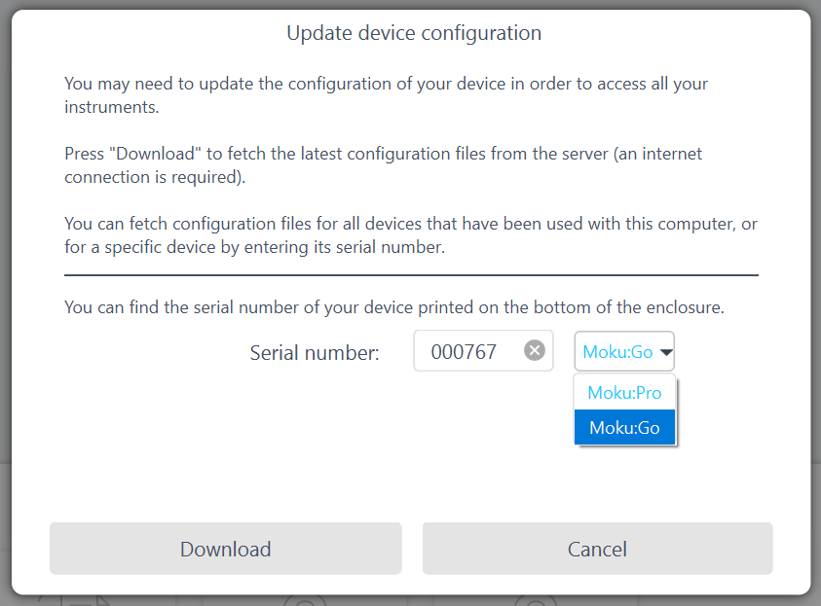
Task: Click the horizontal divider line in the dialog
Action: [411, 275]
